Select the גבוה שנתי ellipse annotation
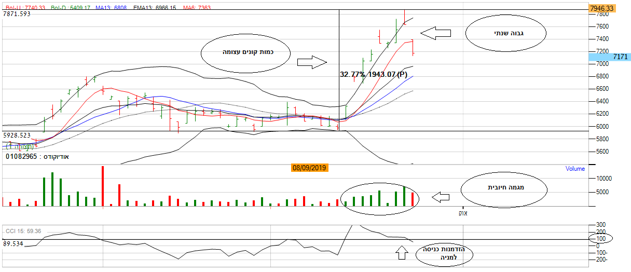631x272 pixels. pos(506,34)
